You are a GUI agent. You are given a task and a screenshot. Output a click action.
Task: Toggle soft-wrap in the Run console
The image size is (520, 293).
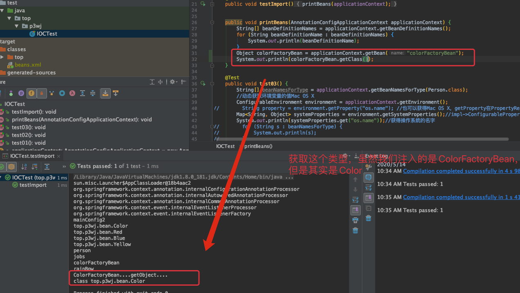(x=355, y=200)
